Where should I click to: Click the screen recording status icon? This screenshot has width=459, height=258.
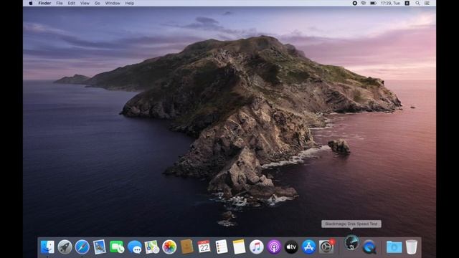pos(354,3)
